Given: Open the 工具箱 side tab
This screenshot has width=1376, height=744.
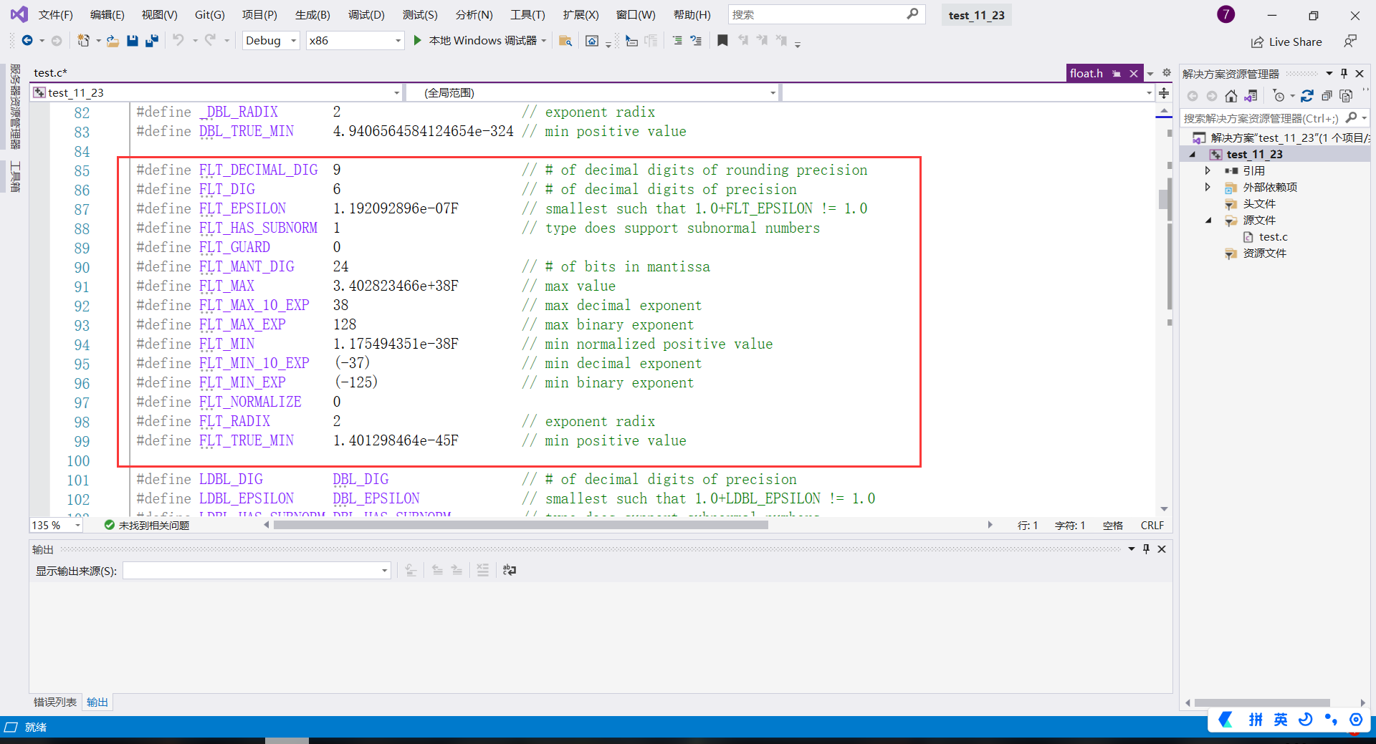Looking at the screenshot, I should [x=15, y=176].
